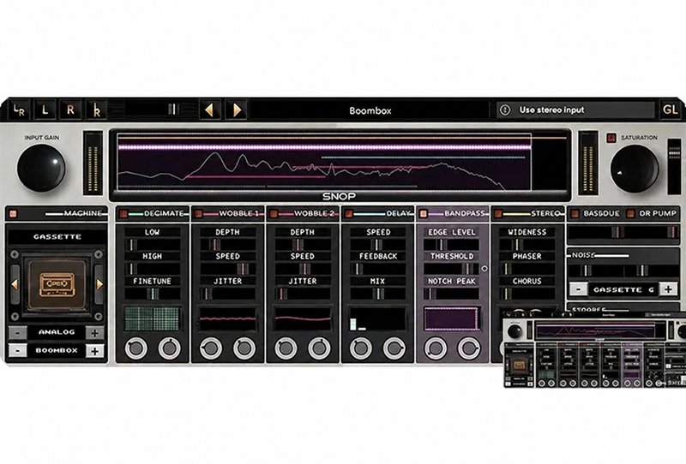The height and width of the screenshot is (464, 686).
Task: Disable the Bandpass module
Action: point(423,214)
